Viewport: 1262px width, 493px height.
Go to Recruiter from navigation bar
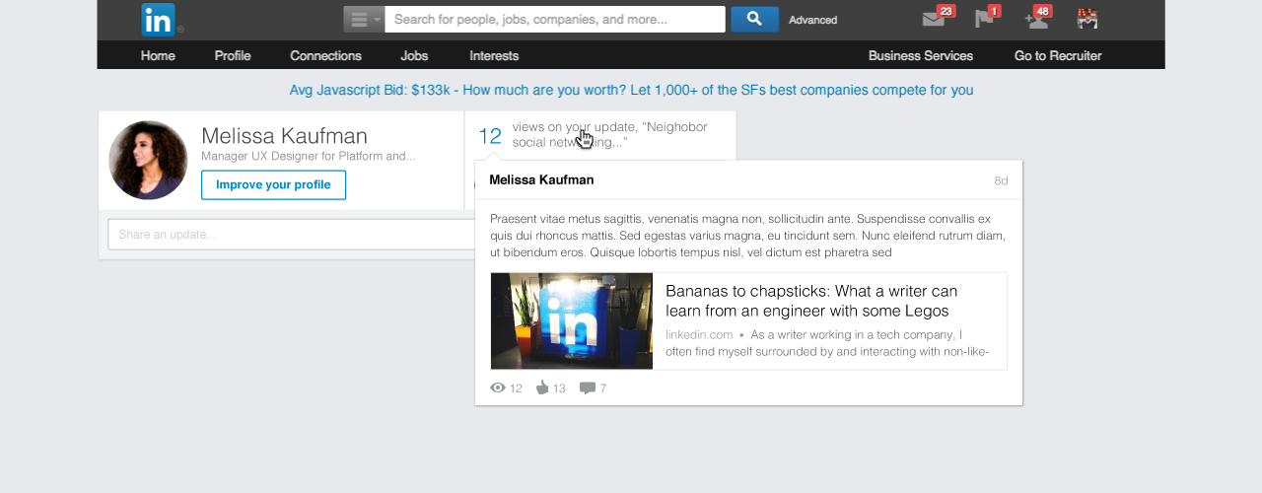pos(1058,55)
